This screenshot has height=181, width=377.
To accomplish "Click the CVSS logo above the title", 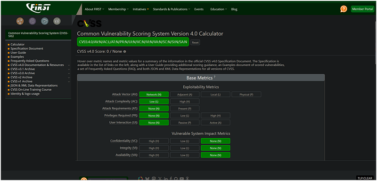I will point(89,24).
